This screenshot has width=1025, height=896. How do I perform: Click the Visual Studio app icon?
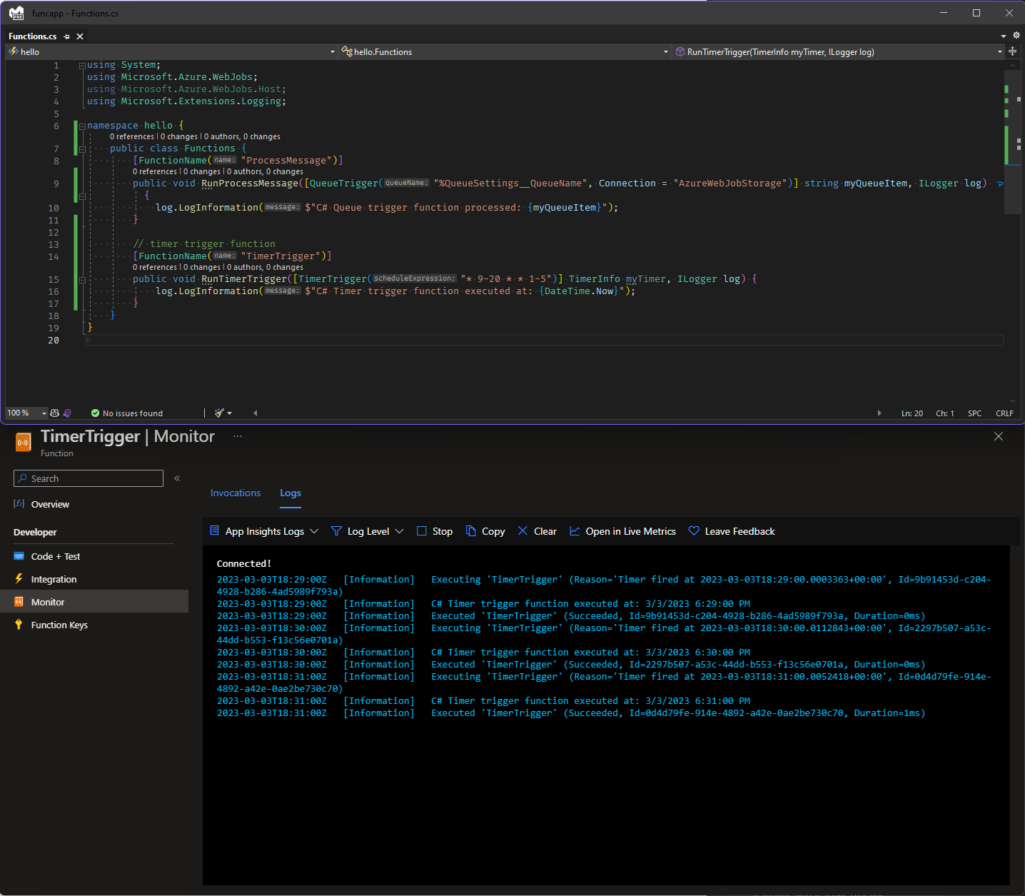(16, 13)
